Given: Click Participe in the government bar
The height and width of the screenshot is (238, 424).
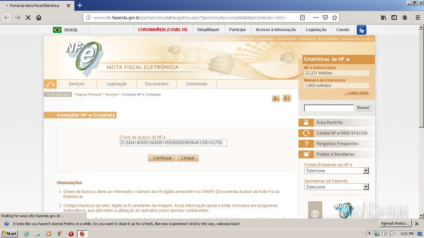Looking at the screenshot, I should point(238,30).
